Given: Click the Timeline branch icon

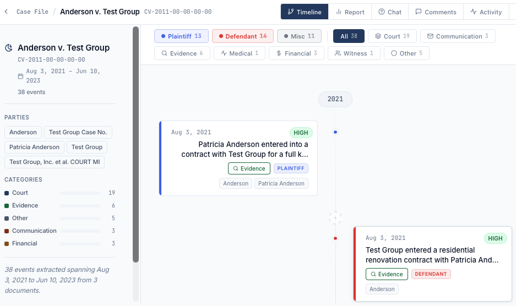Looking at the screenshot, I should click(291, 12).
